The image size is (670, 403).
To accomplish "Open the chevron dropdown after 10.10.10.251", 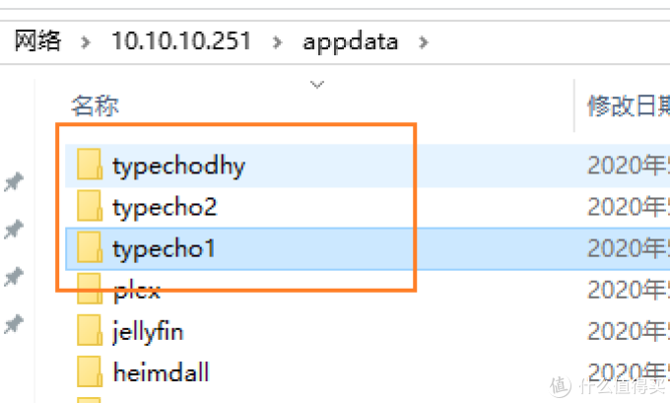I will [x=277, y=42].
